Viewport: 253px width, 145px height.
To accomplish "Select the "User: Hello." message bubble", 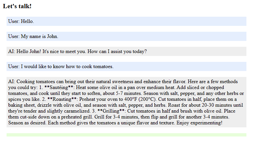I will click(x=126, y=21).
